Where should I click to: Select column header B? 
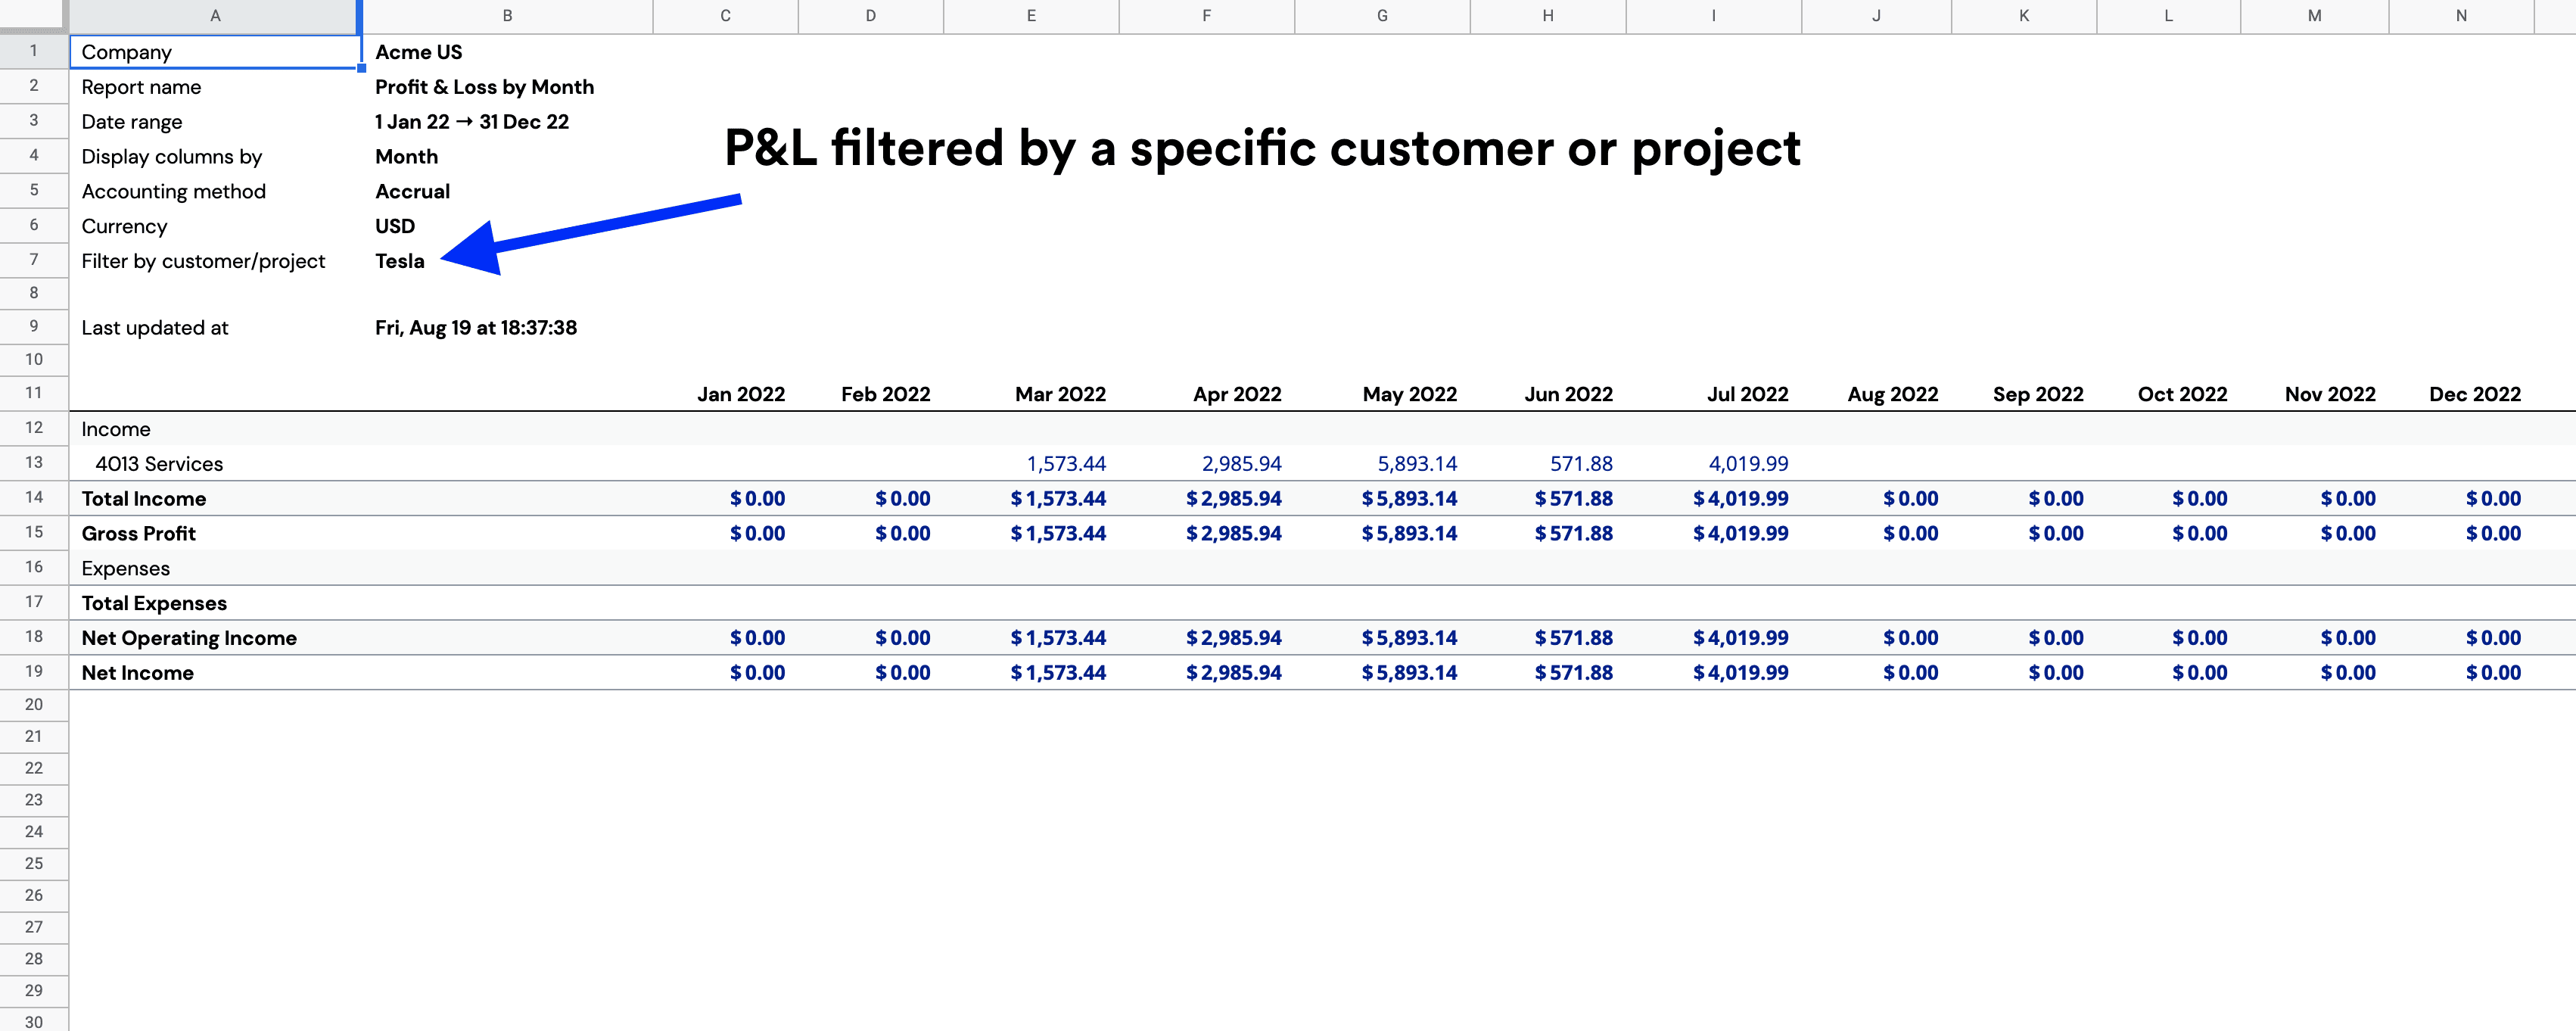click(506, 16)
